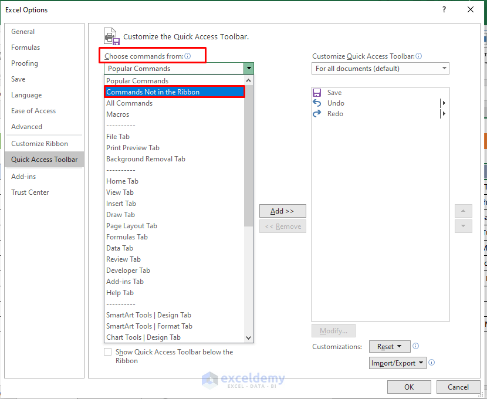
Task: Click the << Remove button
Action: point(283,226)
